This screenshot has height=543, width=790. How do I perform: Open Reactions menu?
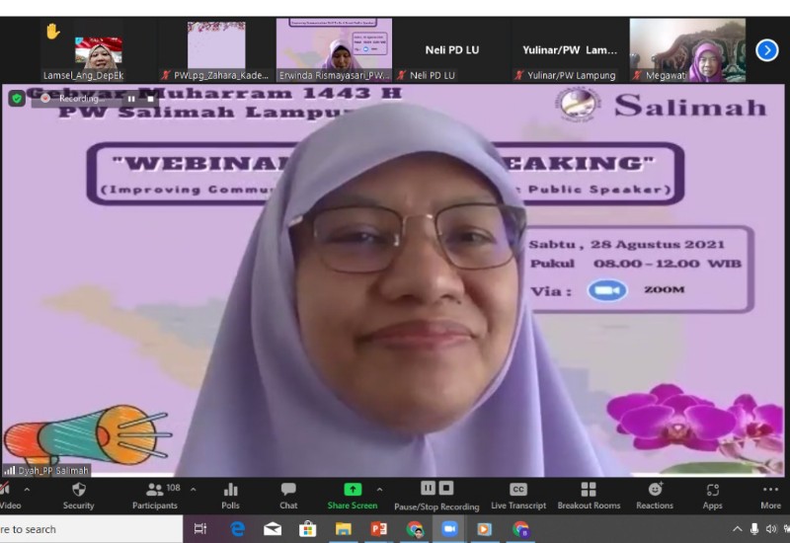(x=655, y=496)
